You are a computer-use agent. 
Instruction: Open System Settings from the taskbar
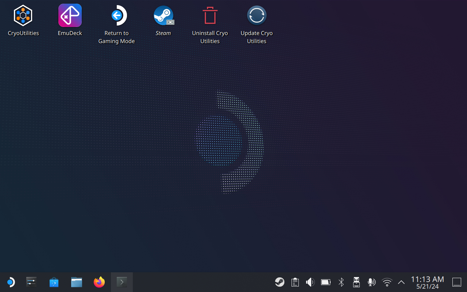tap(32, 282)
